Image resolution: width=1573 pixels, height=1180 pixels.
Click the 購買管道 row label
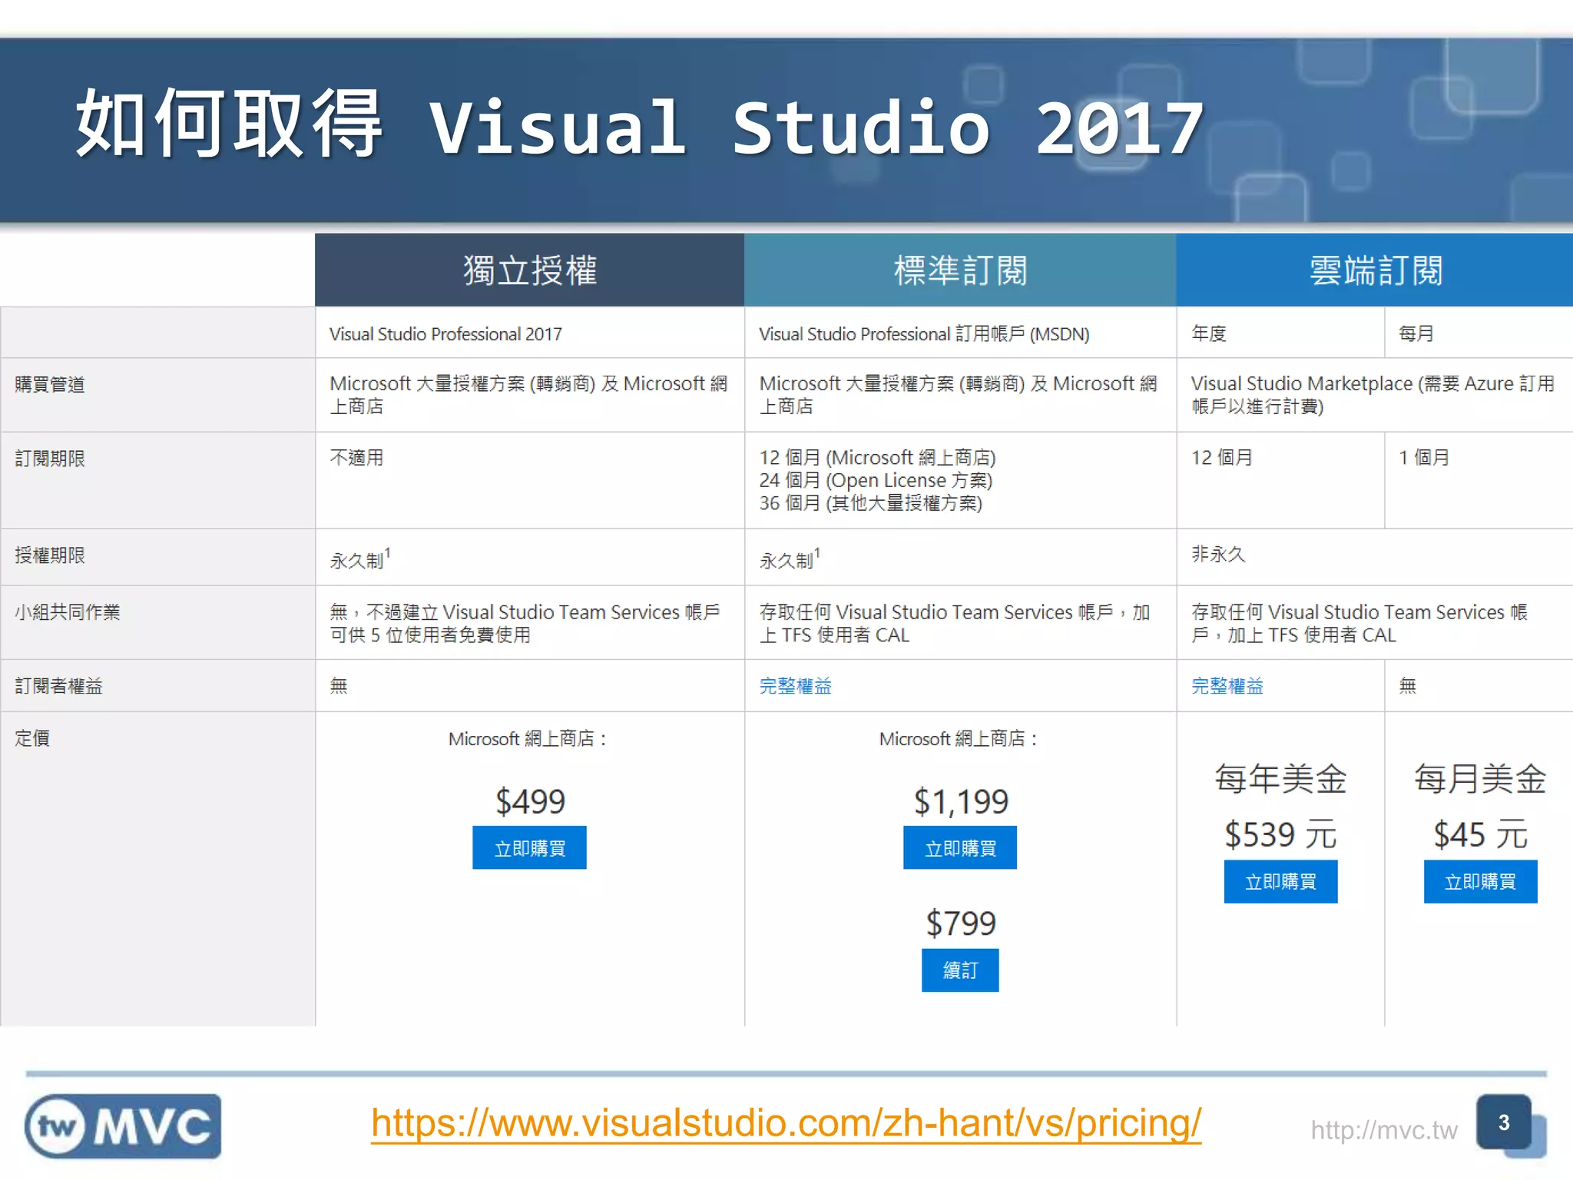pos(50,384)
